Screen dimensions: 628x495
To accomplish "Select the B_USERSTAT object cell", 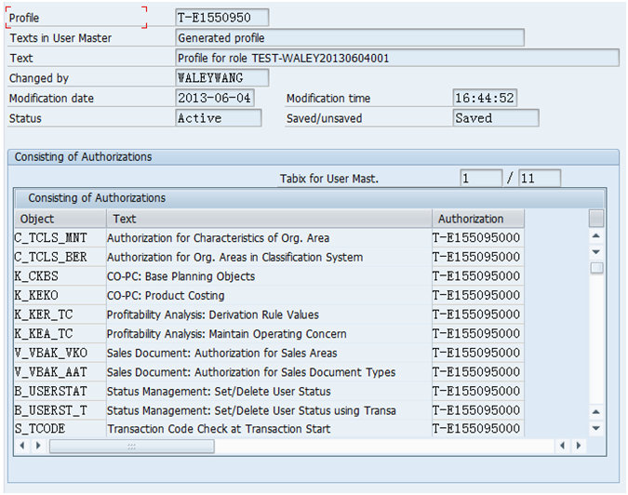I will coord(60,392).
